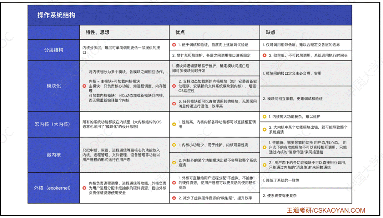
Task: Click the text 任何模块都可以直接调用其他模块
Action: (x=217, y=104)
